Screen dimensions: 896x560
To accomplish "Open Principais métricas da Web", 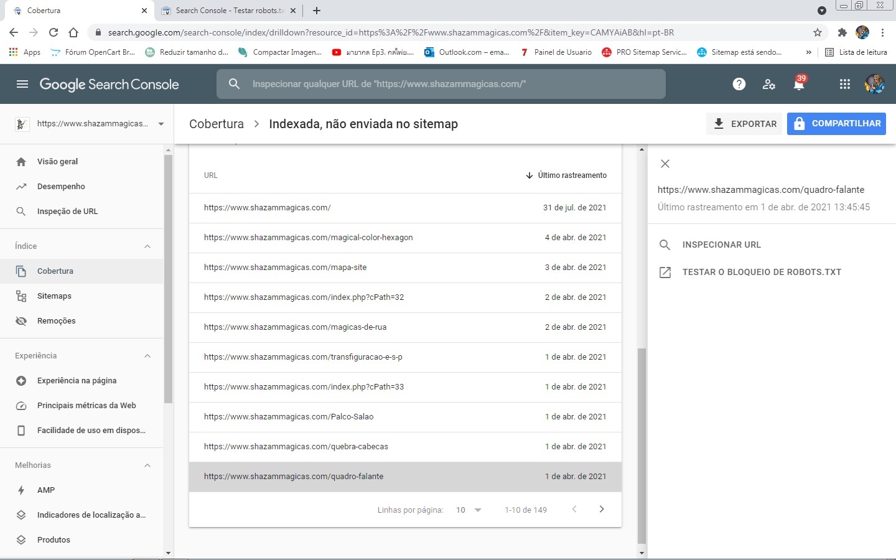I will click(82, 406).
